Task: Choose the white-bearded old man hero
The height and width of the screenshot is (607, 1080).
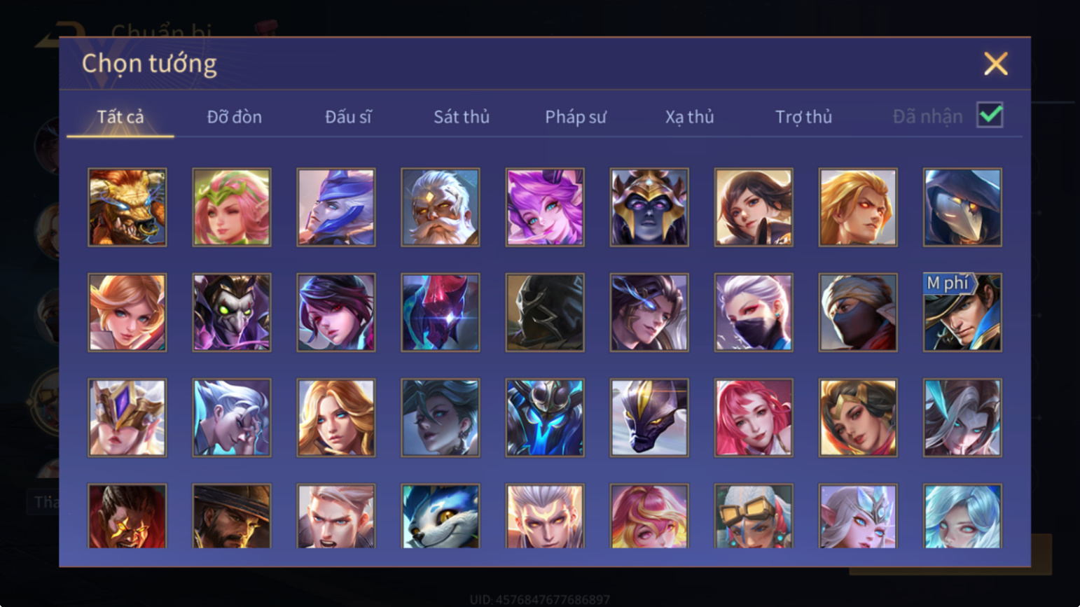Action: [441, 207]
